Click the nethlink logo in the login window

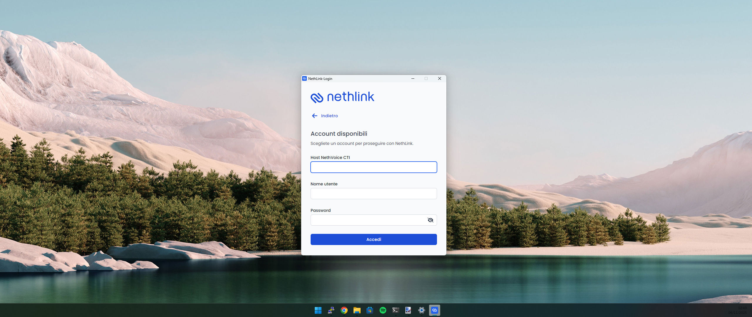(343, 97)
